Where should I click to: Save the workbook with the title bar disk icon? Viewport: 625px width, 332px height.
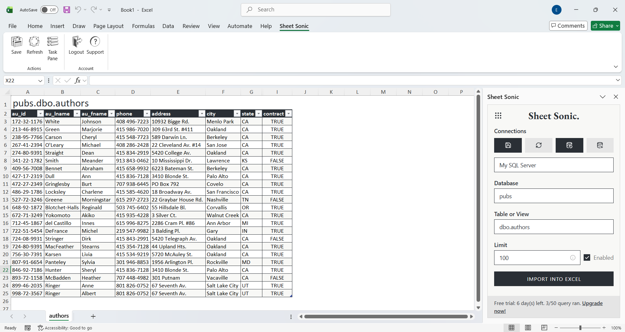pos(67,10)
